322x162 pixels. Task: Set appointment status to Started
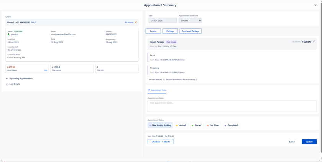point(197,125)
